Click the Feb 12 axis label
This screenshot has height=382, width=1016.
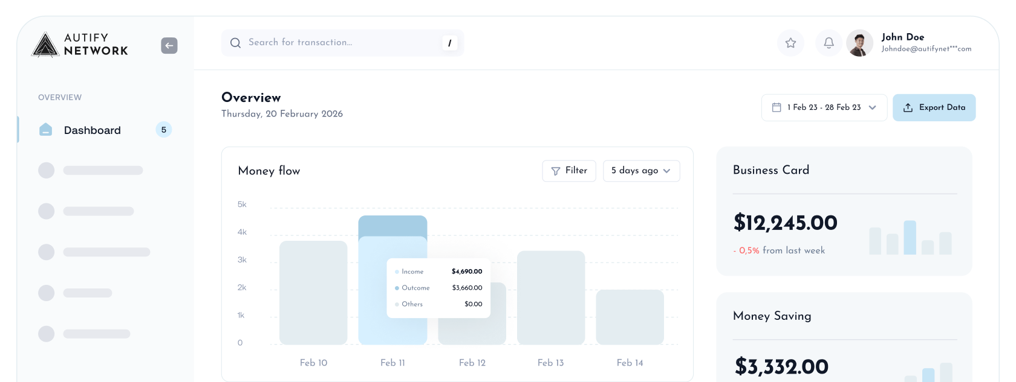pyautogui.click(x=472, y=363)
